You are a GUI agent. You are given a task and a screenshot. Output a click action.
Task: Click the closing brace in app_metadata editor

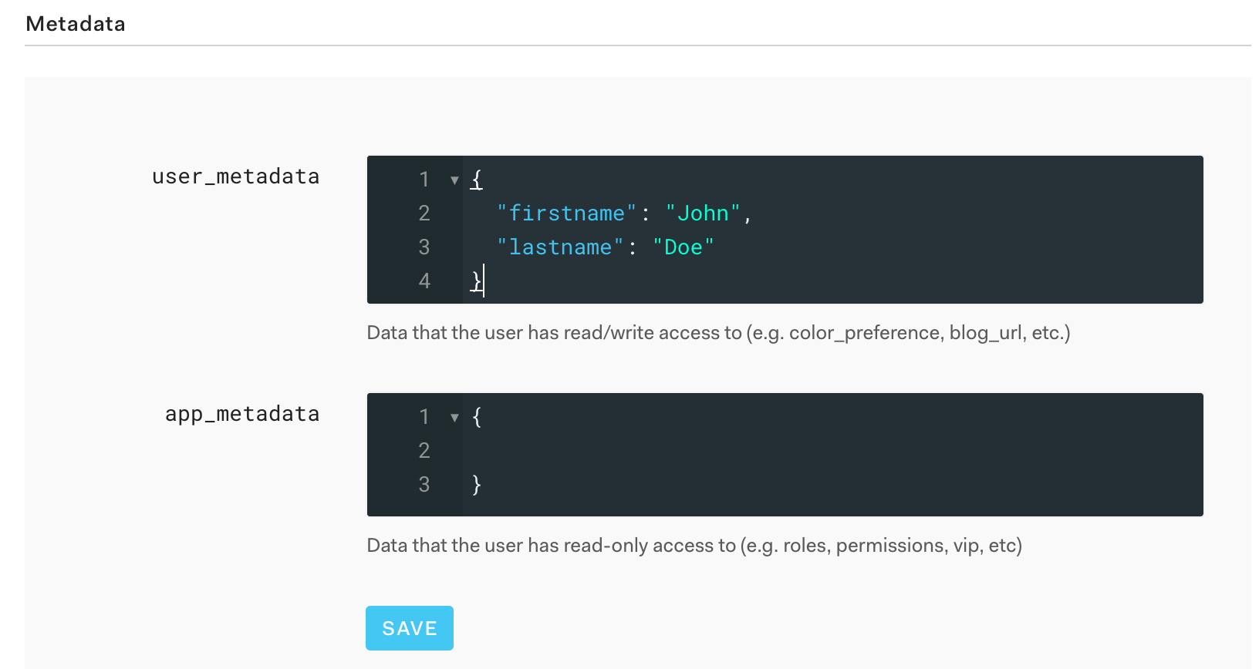(477, 485)
